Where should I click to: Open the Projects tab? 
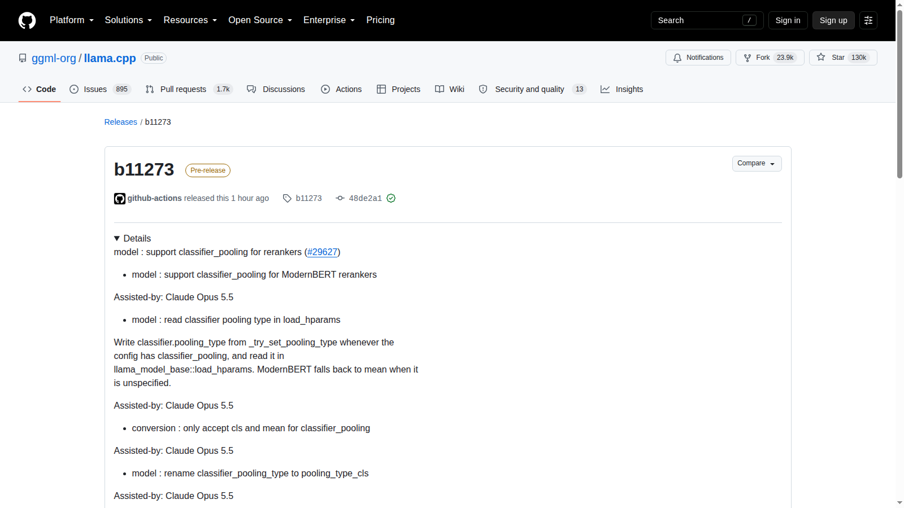398,89
